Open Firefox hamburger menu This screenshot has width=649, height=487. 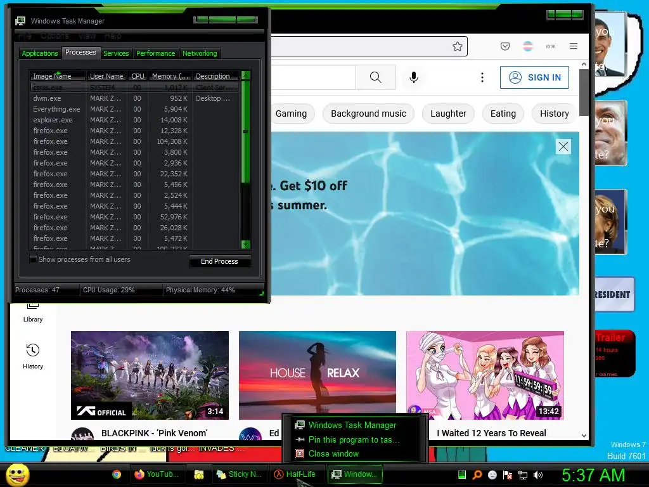[573, 46]
